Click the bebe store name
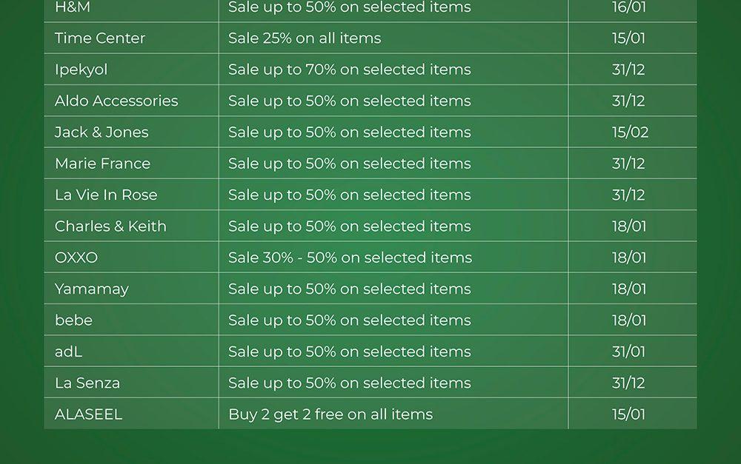741x464 pixels. 73,320
